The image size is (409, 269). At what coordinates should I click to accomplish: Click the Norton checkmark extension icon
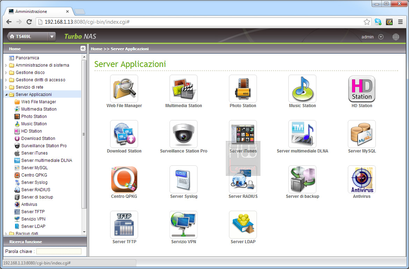coord(389,22)
